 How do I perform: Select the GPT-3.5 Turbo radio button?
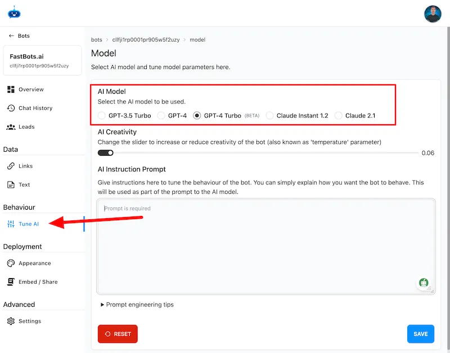(x=102, y=116)
